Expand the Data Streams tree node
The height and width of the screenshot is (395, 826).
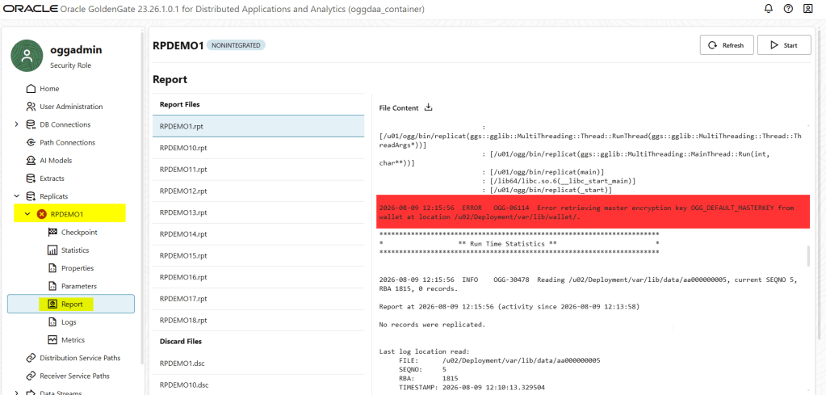pyautogui.click(x=16, y=393)
